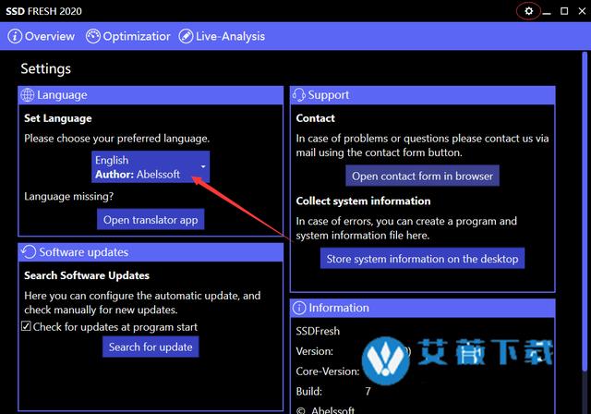Click the Build: label

point(308,392)
